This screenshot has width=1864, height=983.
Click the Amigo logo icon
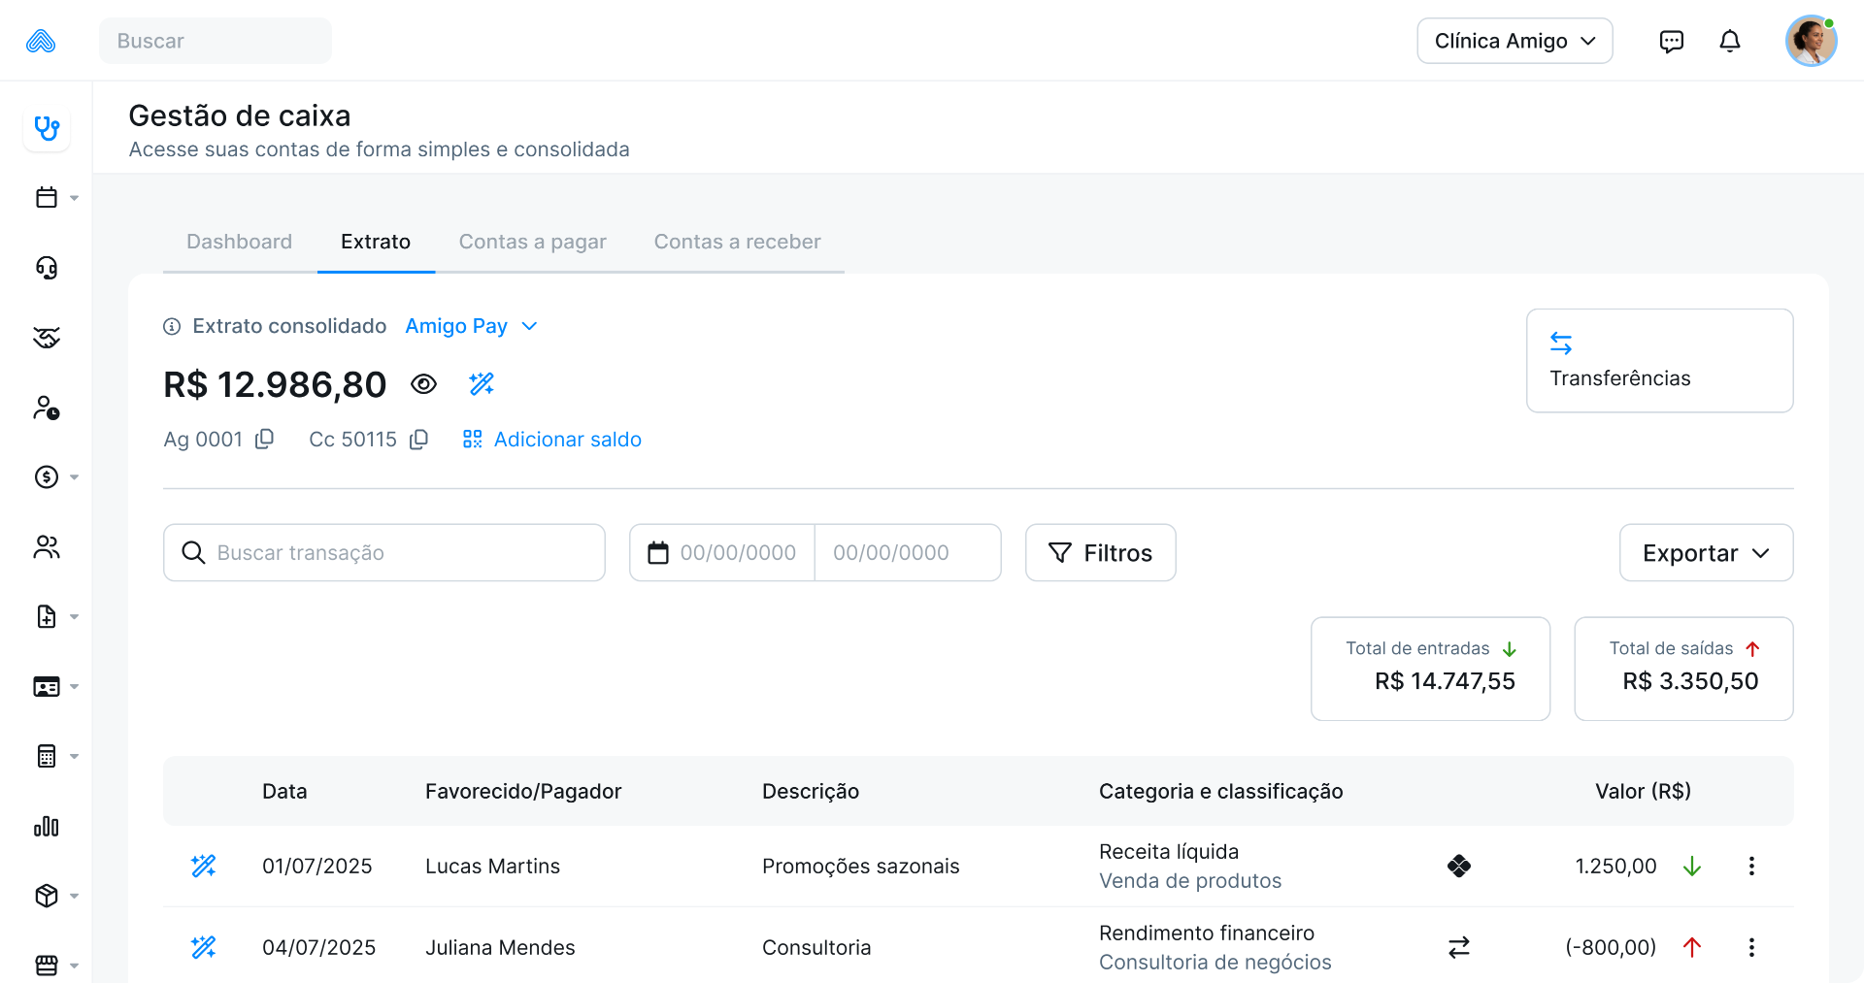(41, 41)
